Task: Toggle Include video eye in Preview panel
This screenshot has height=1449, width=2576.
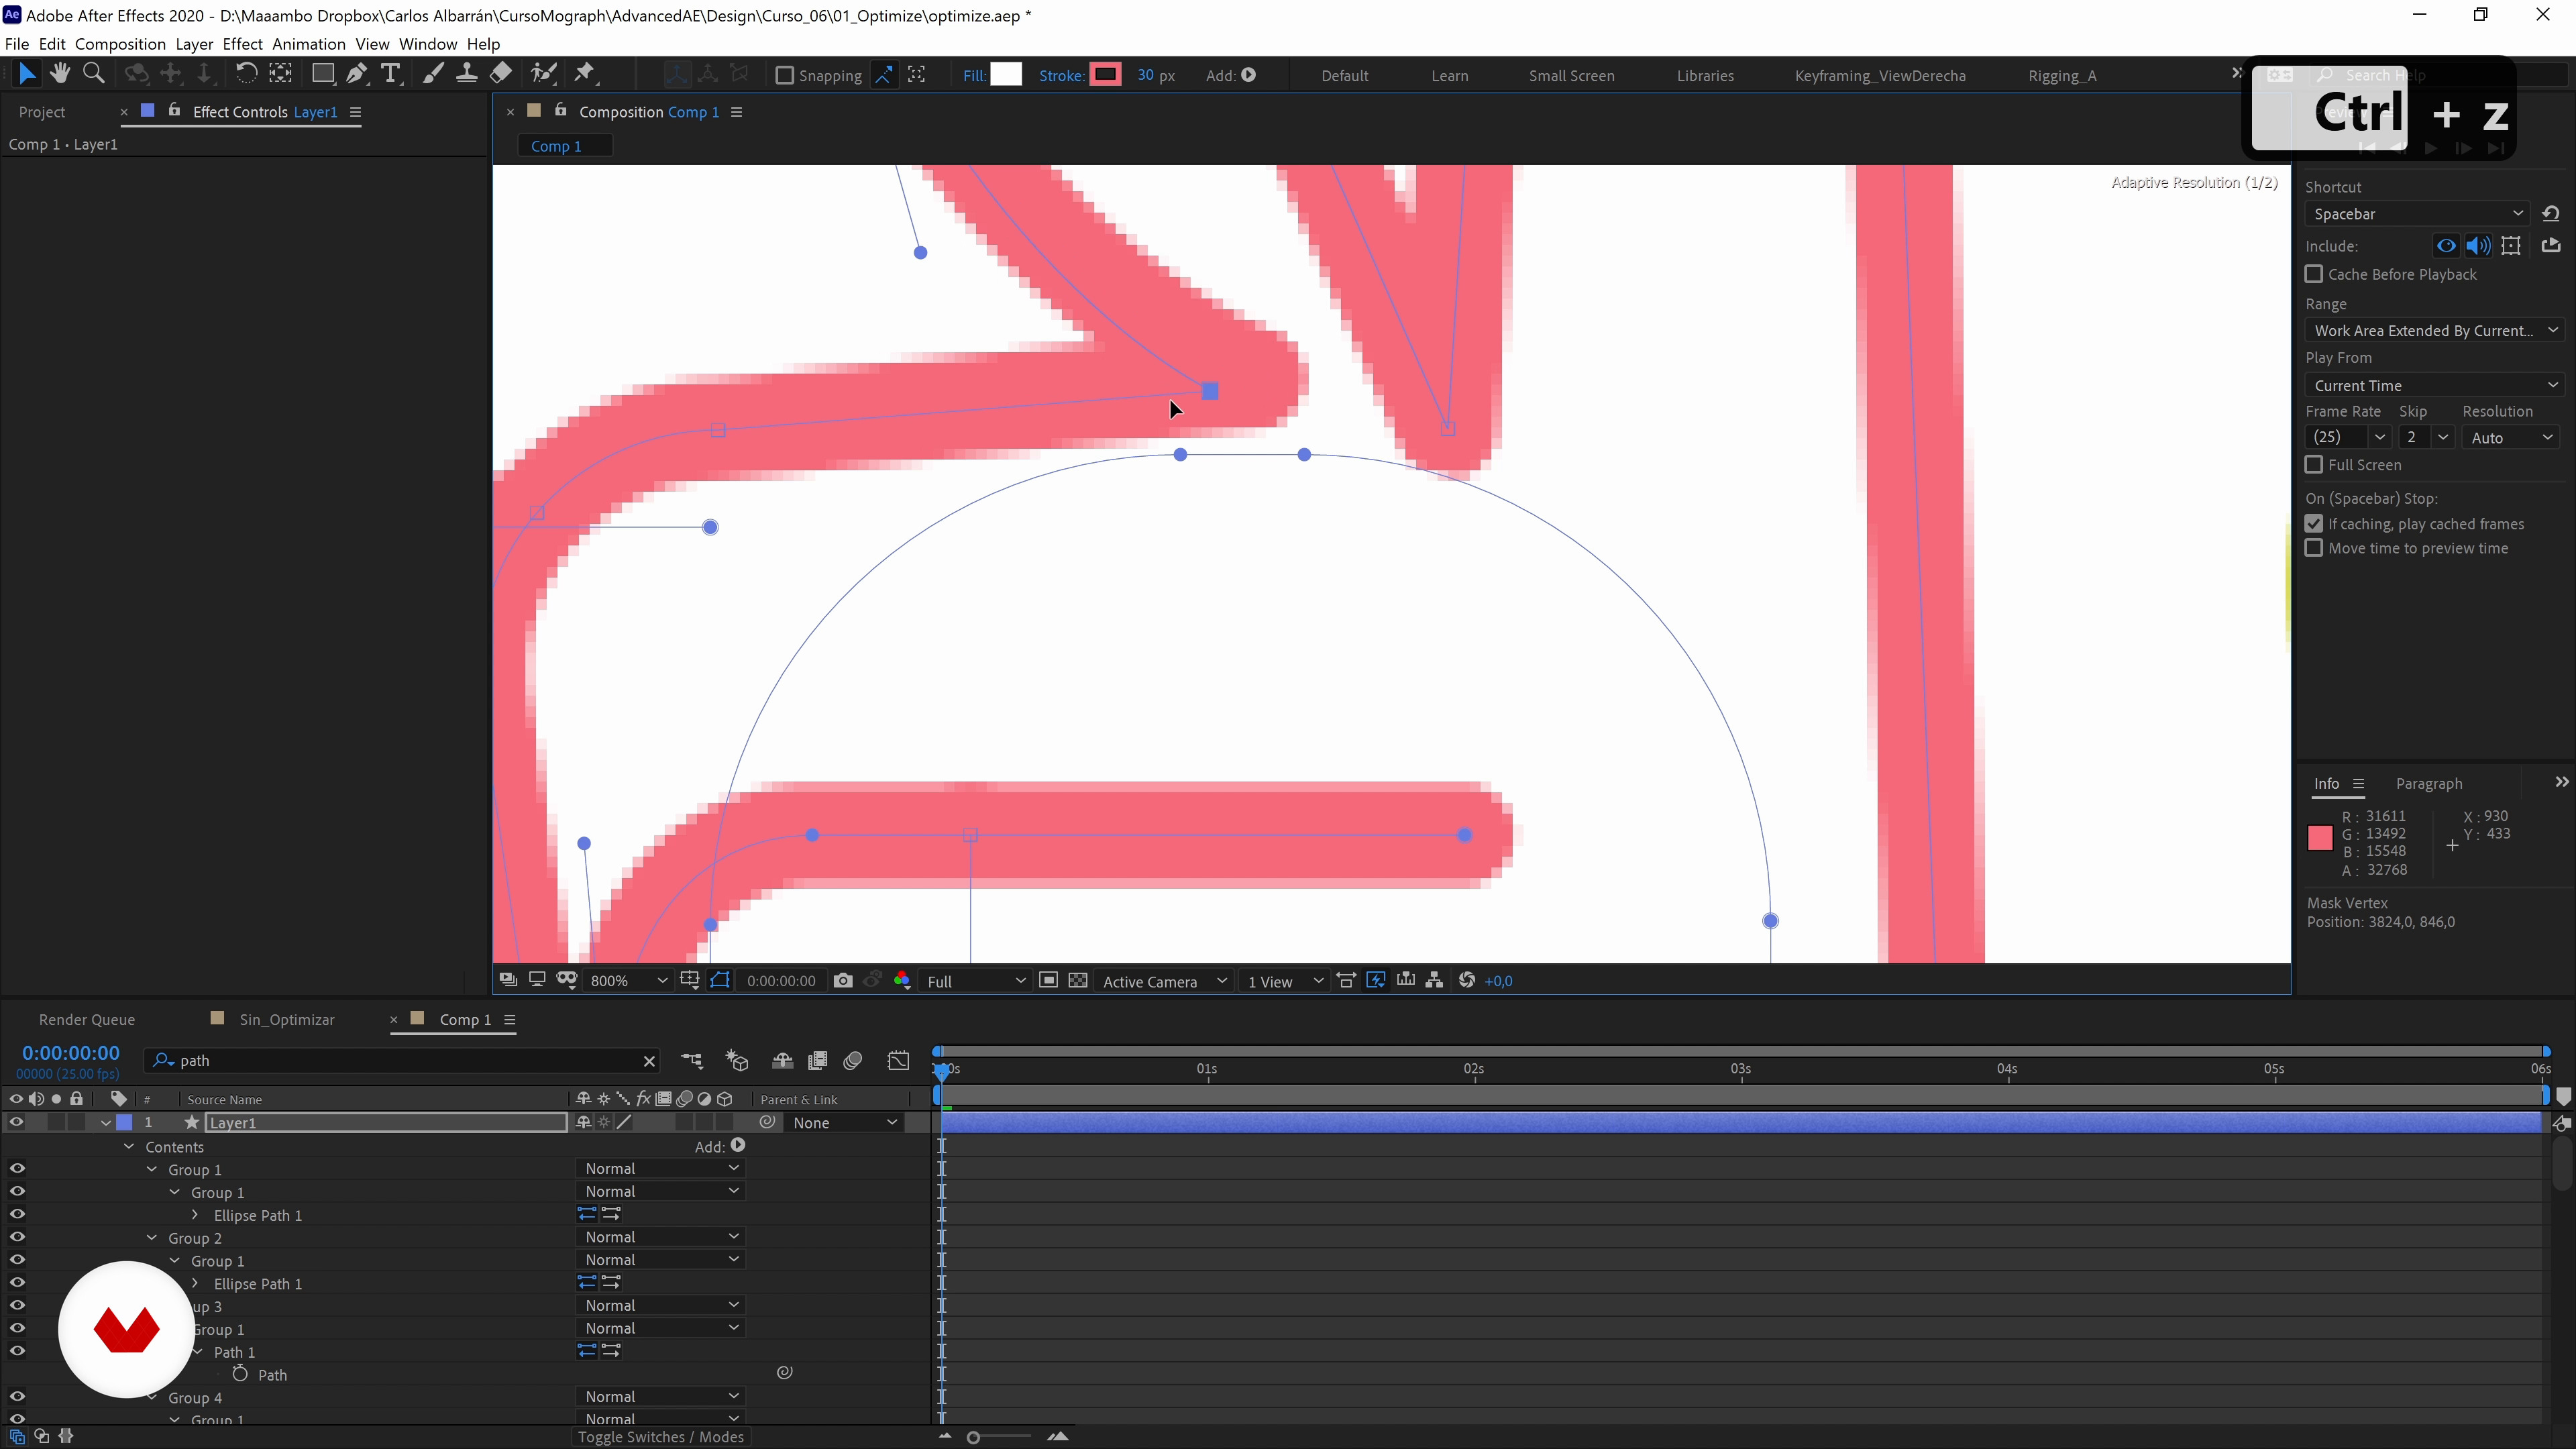Action: coord(2446,246)
